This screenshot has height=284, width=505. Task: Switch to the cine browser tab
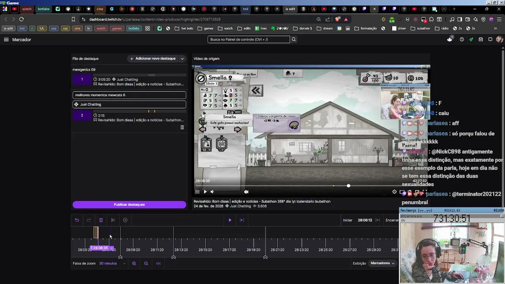[100, 9]
